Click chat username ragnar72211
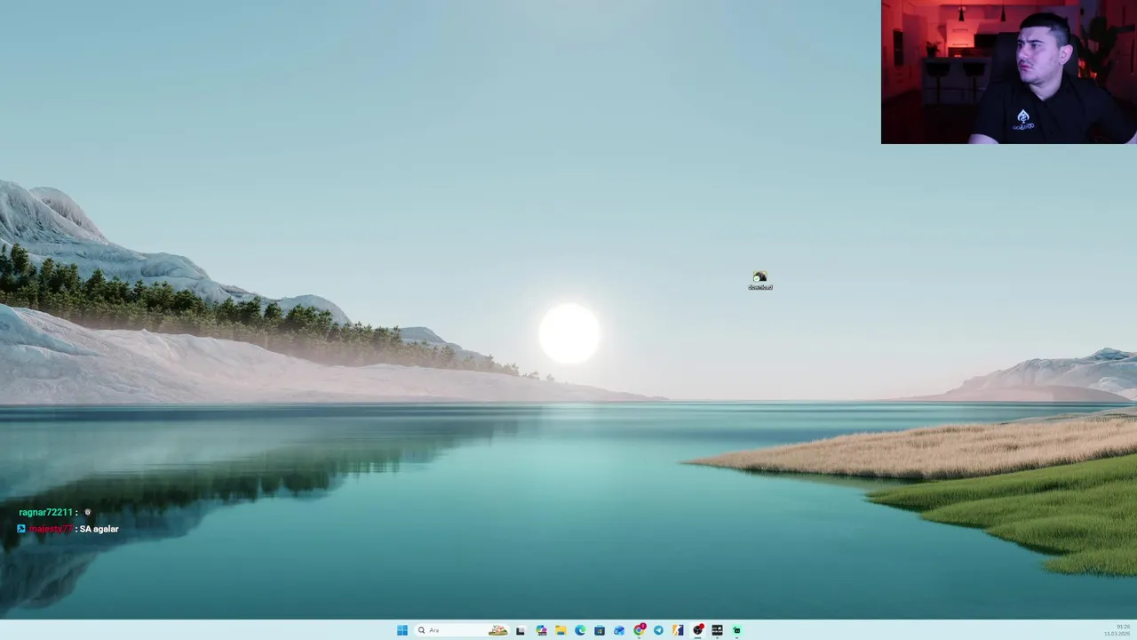1137x640 pixels. [x=45, y=512]
